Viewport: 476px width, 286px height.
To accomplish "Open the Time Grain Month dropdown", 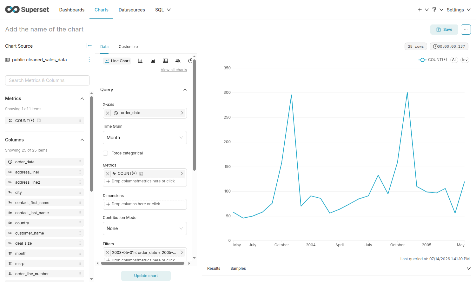I will [x=145, y=138].
